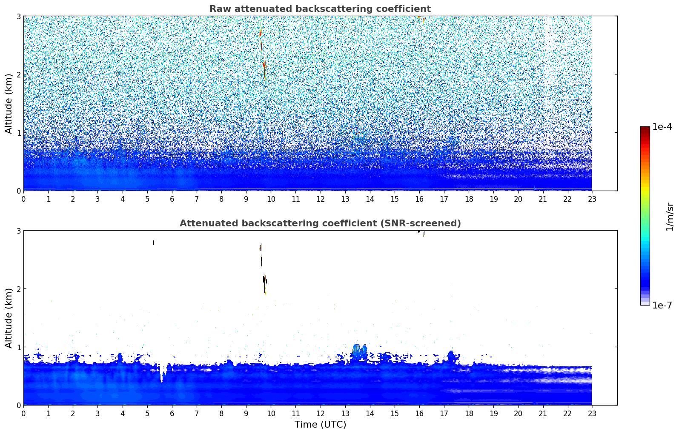Click the dark red top of the colorbar
Viewport: 679px width, 434px height.
click(645, 129)
